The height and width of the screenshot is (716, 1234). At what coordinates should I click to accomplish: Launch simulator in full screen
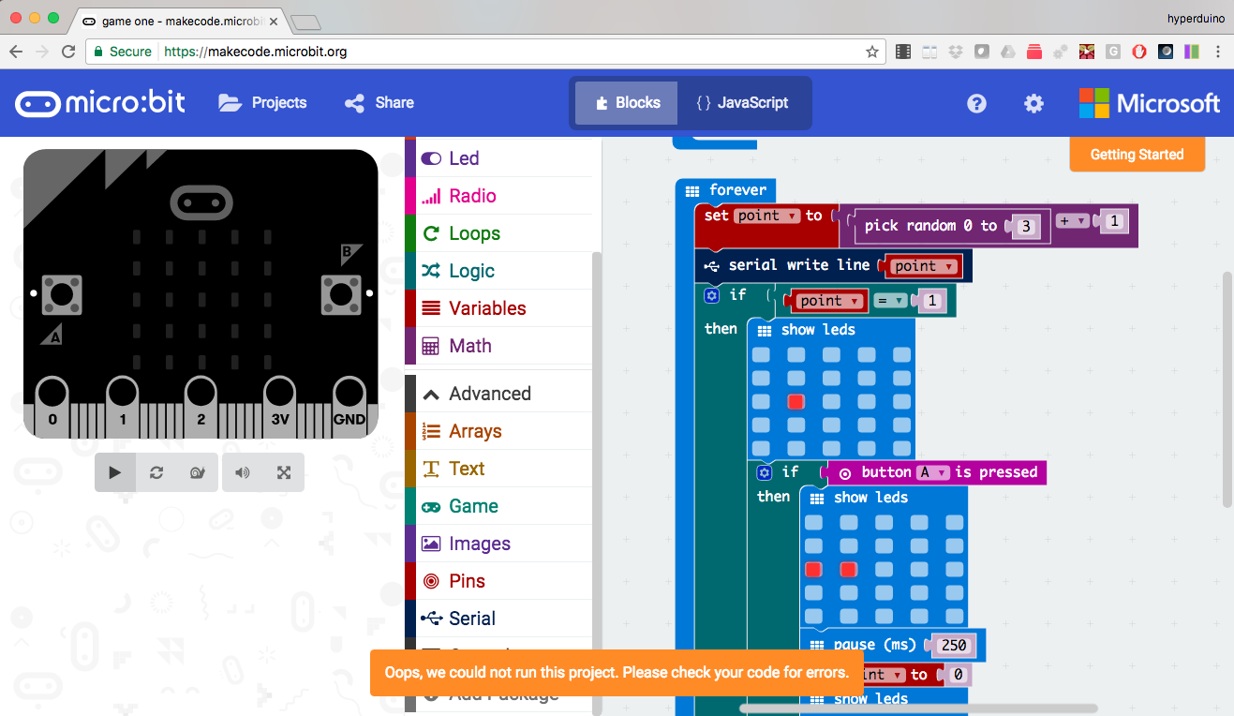(x=284, y=472)
